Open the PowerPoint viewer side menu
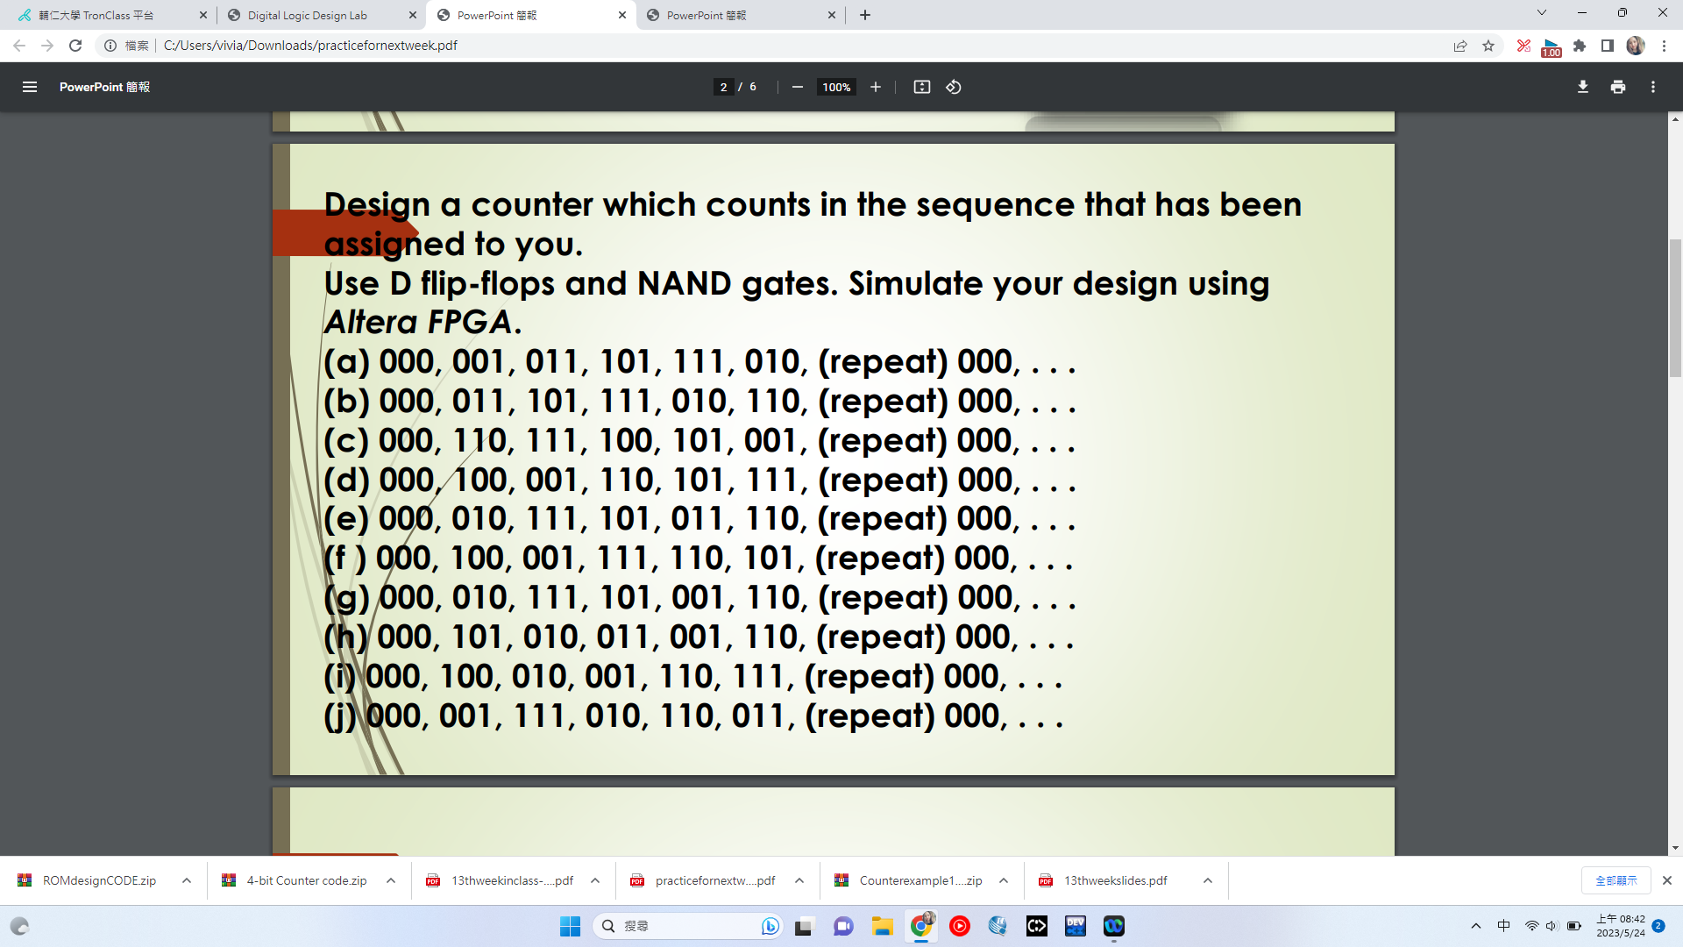Image resolution: width=1683 pixels, height=947 pixels. point(30,87)
